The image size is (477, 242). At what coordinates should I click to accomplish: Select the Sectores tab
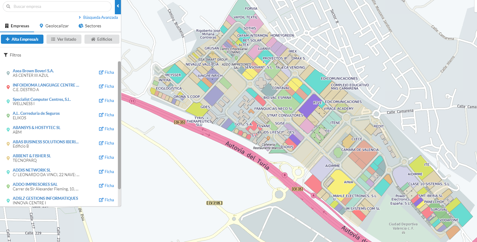90,26
